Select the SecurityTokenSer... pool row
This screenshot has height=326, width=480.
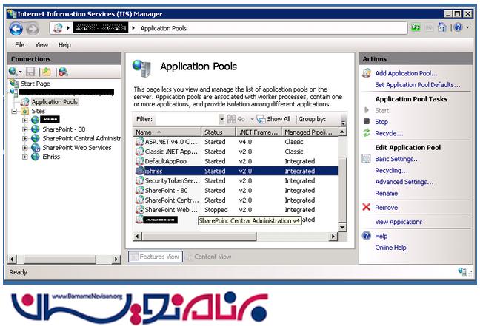(x=236, y=180)
